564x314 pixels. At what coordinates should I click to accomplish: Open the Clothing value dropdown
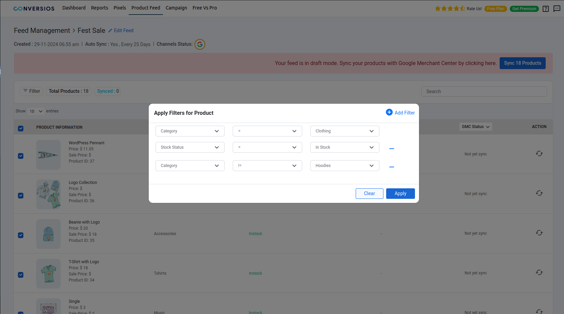(x=344, y=131)
